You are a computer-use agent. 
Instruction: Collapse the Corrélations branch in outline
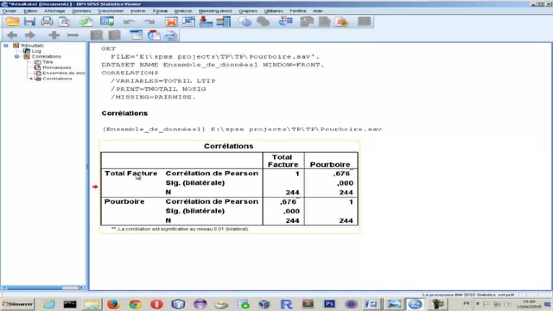coord(16,57)
